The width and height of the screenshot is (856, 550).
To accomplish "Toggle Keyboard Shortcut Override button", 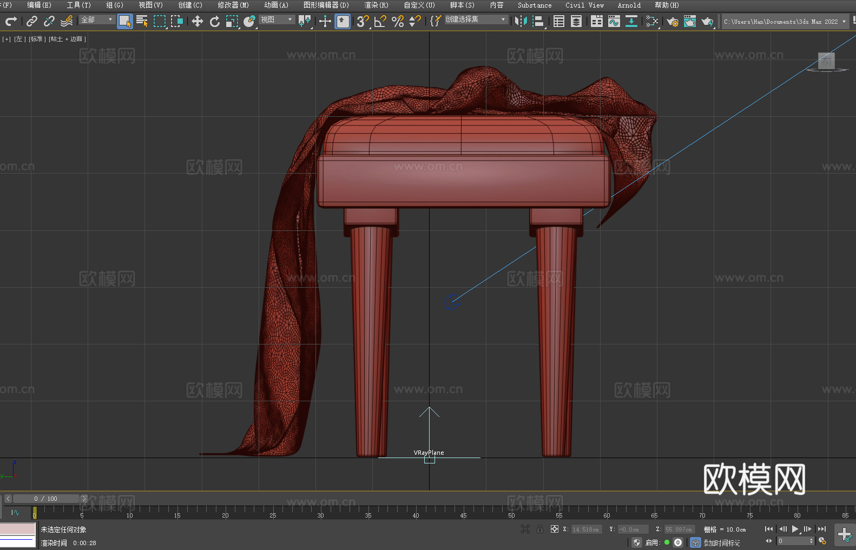I will click(343, 21).
